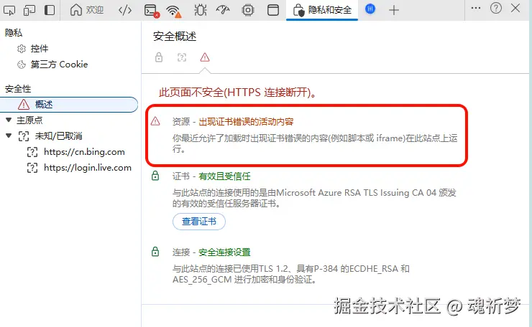Click the bracket icon beside login.live.com
The image size is (532, 327).
(32, 168)
